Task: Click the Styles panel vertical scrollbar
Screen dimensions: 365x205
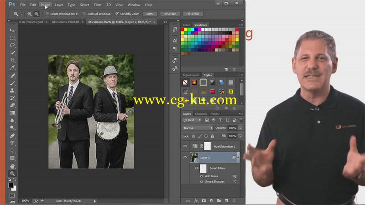Action: click(x=242, y=89)
